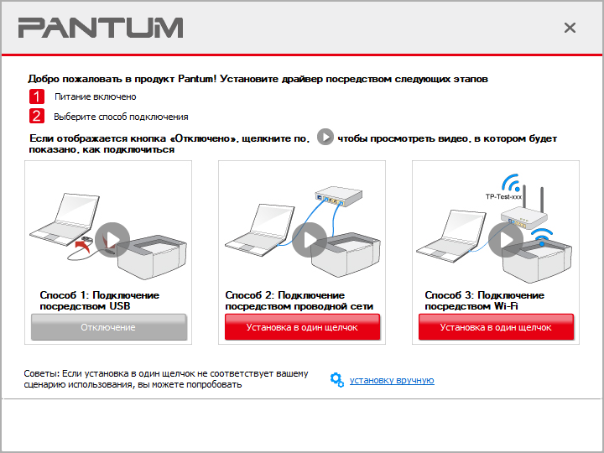This screenshot has height=453, width=604.
Task: Click the blue gear icon beside manual install
Action: [x=337, y=380]
